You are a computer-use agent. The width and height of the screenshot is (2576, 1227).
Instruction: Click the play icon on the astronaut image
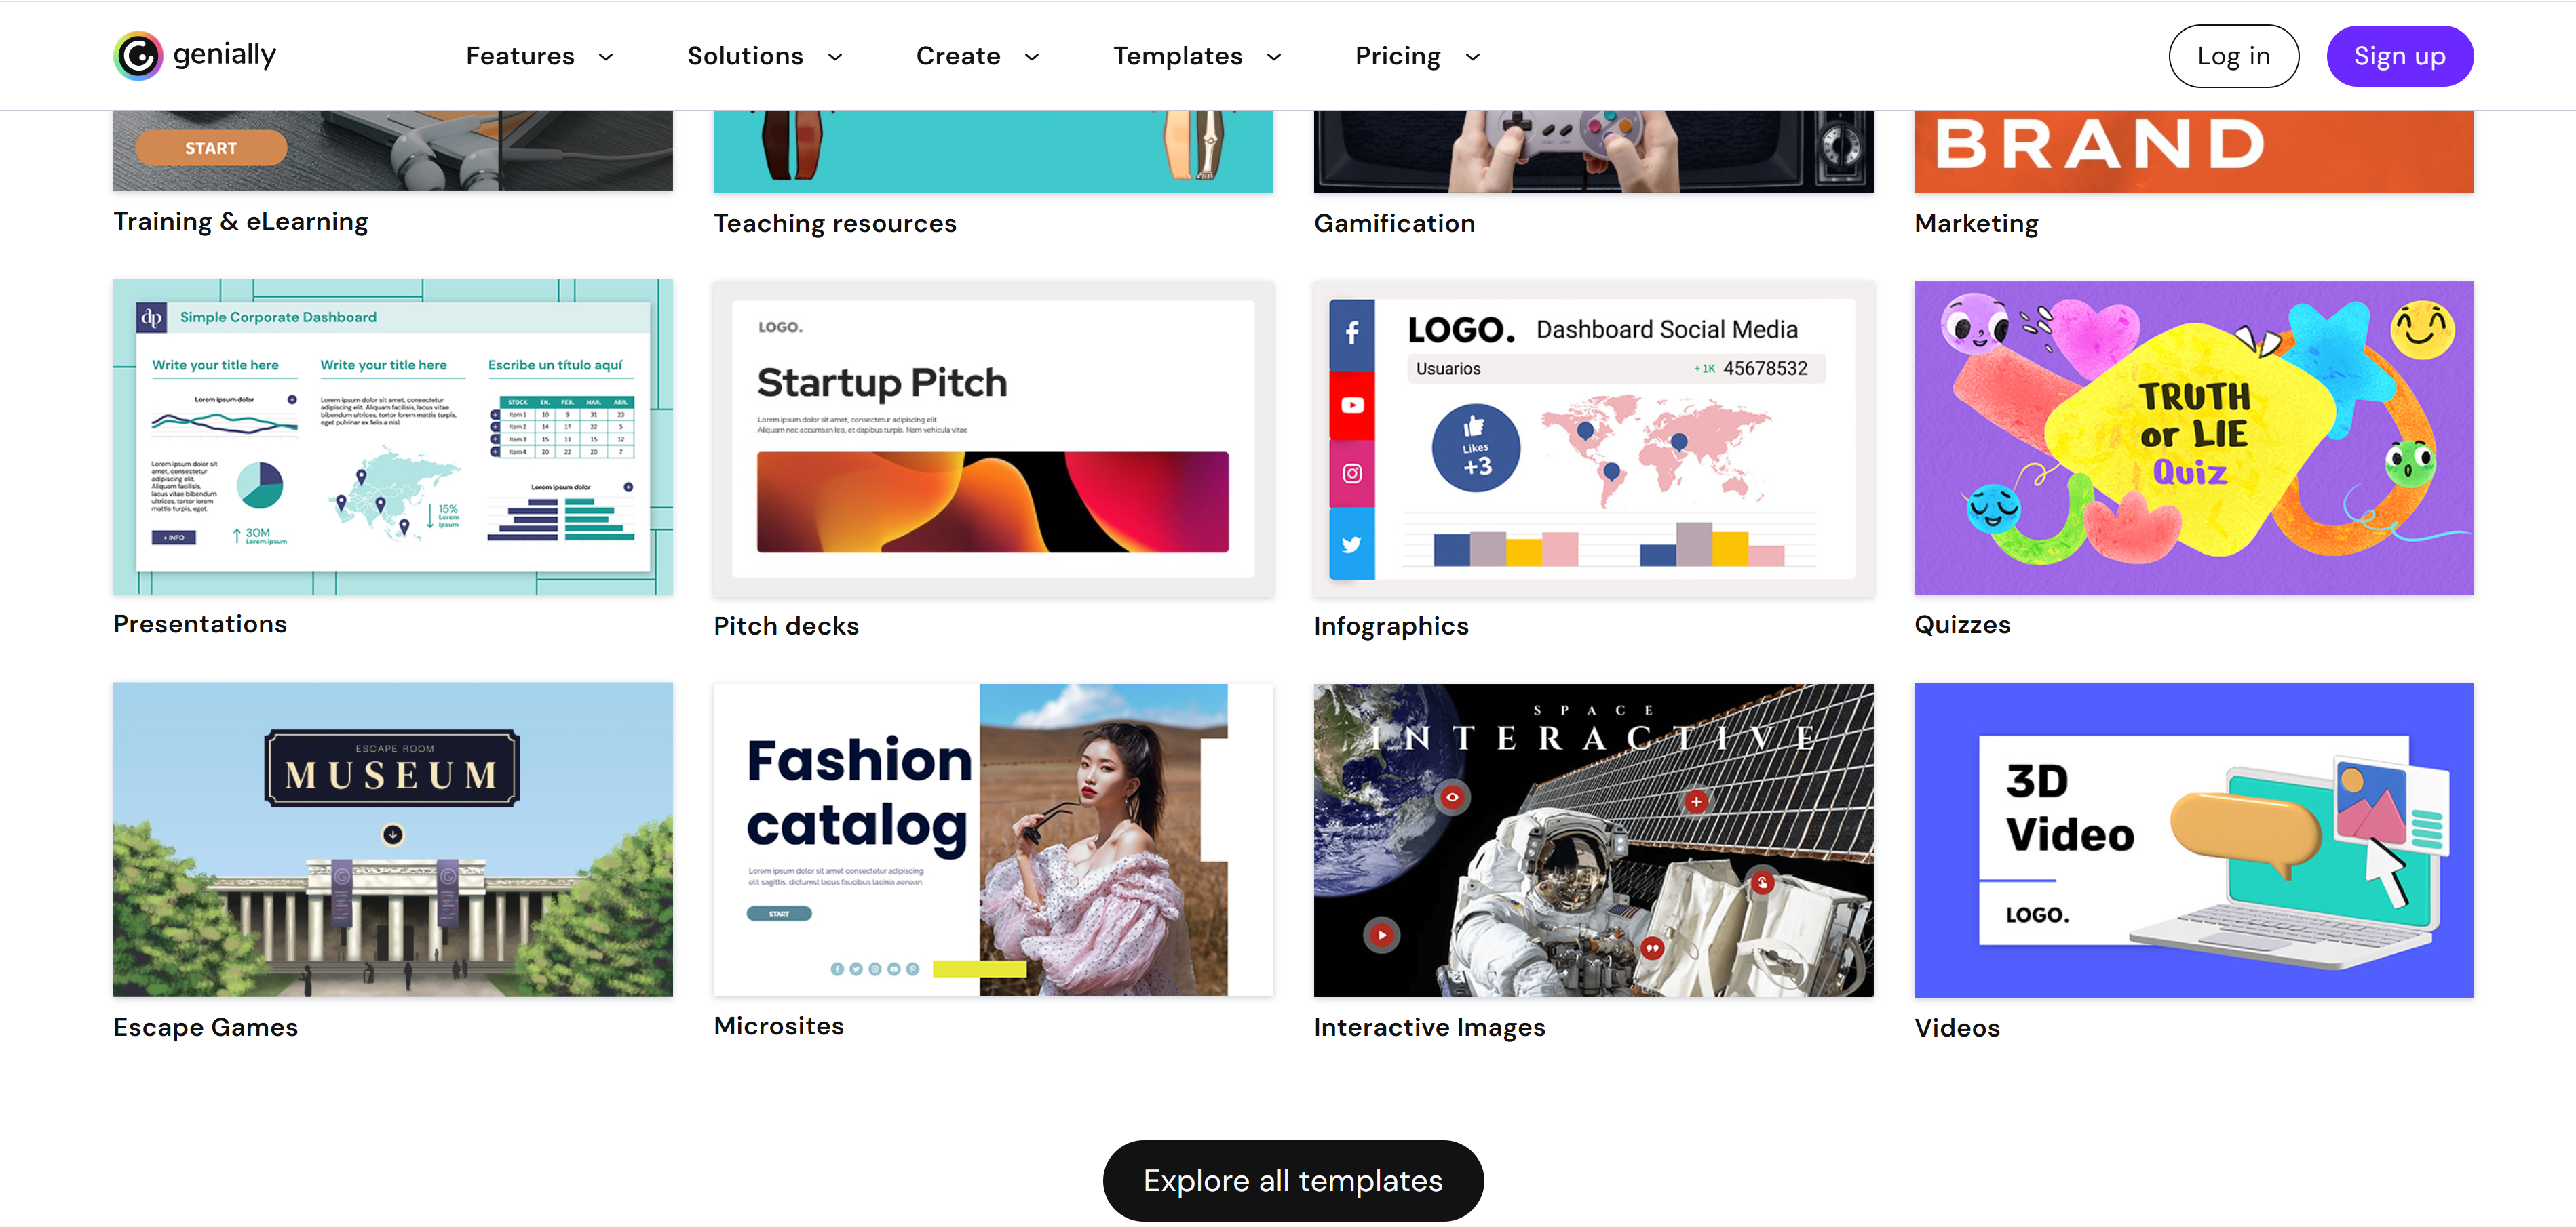(x=1382, y=936)
